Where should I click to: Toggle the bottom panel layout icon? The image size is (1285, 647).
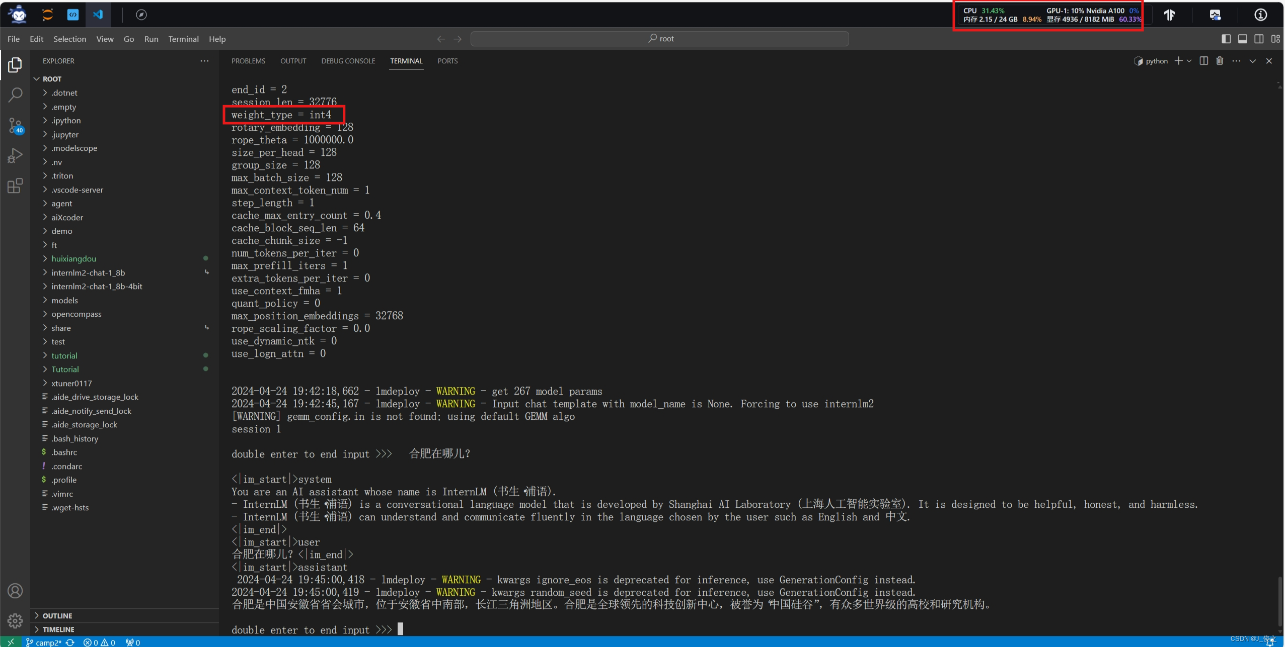point(1242,39)
